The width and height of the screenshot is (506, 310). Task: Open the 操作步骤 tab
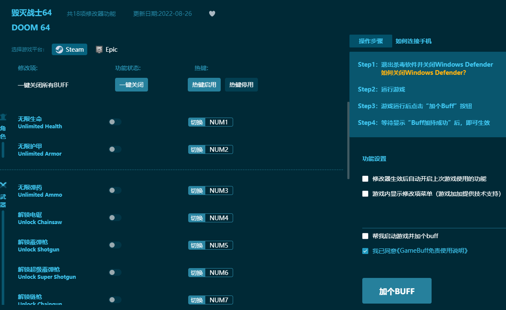pyautogui.click(x=370, y=41)
